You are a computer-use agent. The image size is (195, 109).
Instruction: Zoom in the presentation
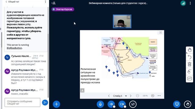pyautogui.click(x=153, y=96)
